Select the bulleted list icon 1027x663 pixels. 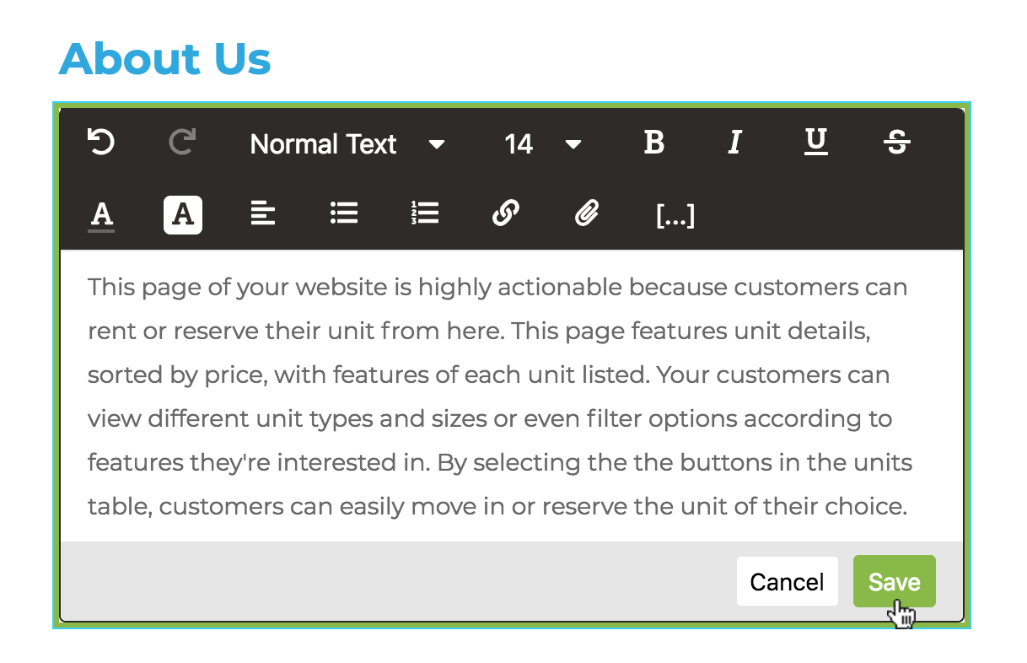tap(344, 213)
